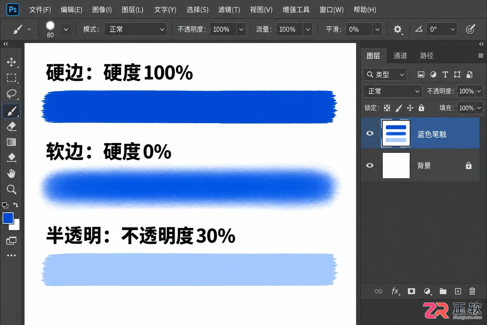
Task: Toggle lock all padlock
Action: (x=421, y=108)
